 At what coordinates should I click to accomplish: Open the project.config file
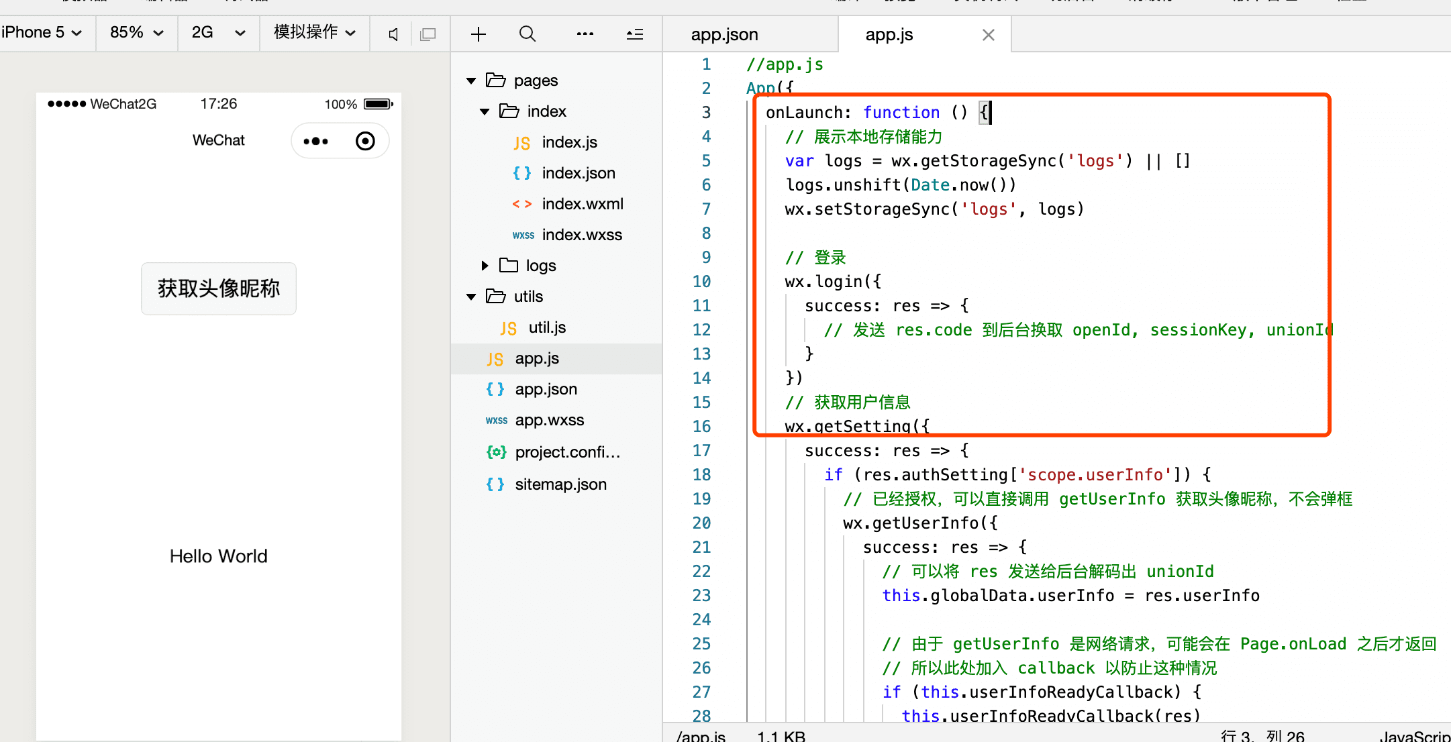pyautogui.click(x=567, y=452)
